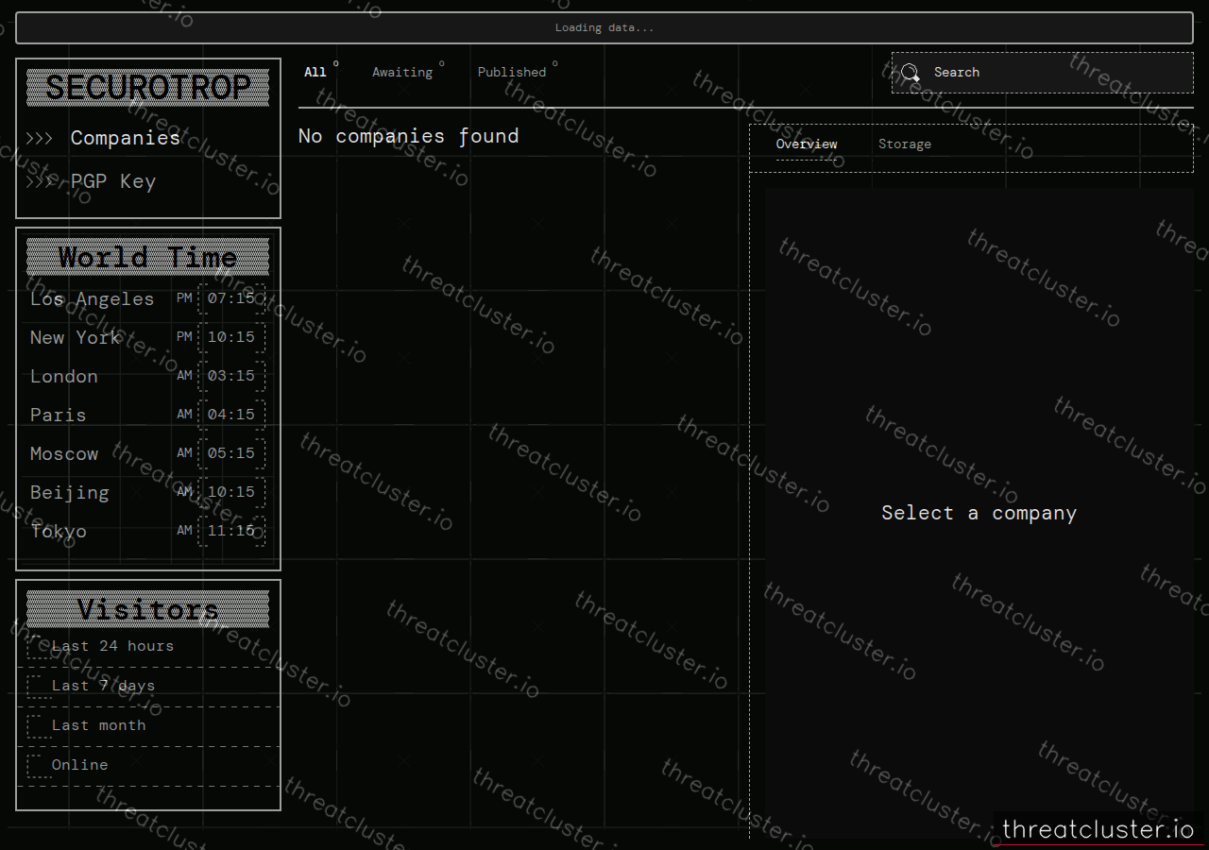Viewport: 1209px width, 850px height.
Task: Switch to the All tab
Action: click(315, 72)
